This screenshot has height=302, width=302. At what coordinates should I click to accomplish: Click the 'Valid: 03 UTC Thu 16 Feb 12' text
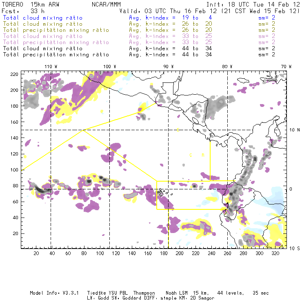[x=168, y=11]
